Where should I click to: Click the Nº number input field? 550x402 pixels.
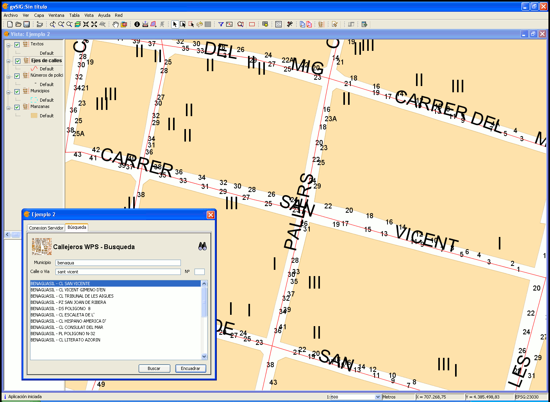click(200, 272)
